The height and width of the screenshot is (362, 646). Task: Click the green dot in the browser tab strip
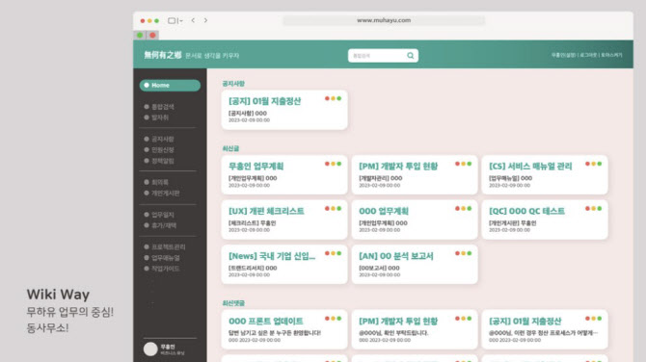[x=140, y=36]
